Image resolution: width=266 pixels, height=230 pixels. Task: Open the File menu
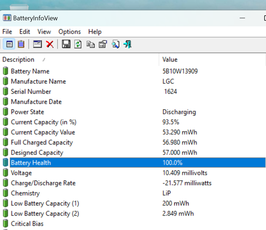point(7,32)
